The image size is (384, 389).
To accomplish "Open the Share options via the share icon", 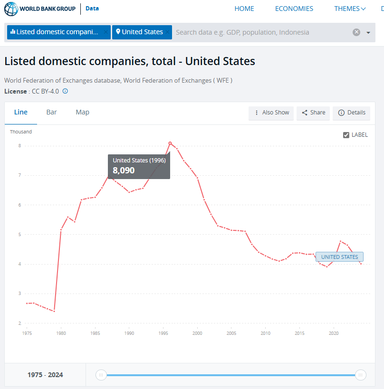I will tap(303, 113).
